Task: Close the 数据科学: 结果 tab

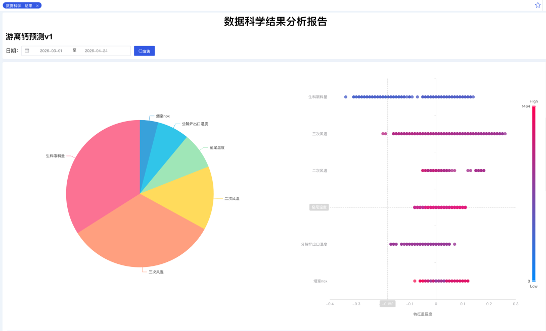Action: [37, 6]
